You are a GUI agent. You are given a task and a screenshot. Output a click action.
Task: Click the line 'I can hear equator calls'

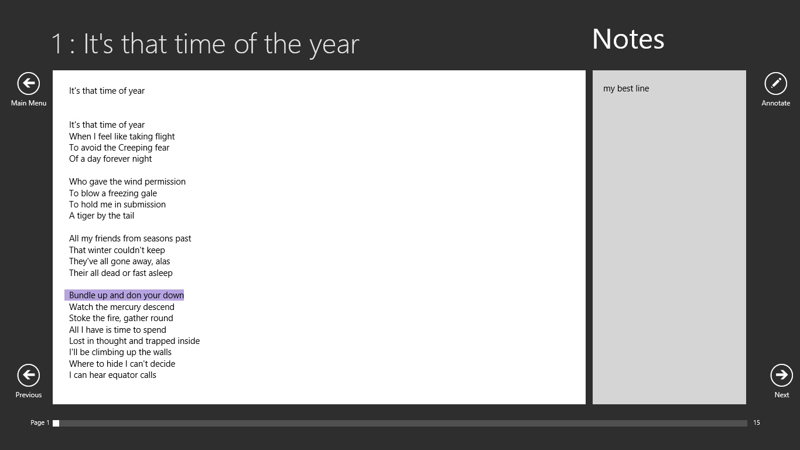pyautogui.click(x=112, y=375)
